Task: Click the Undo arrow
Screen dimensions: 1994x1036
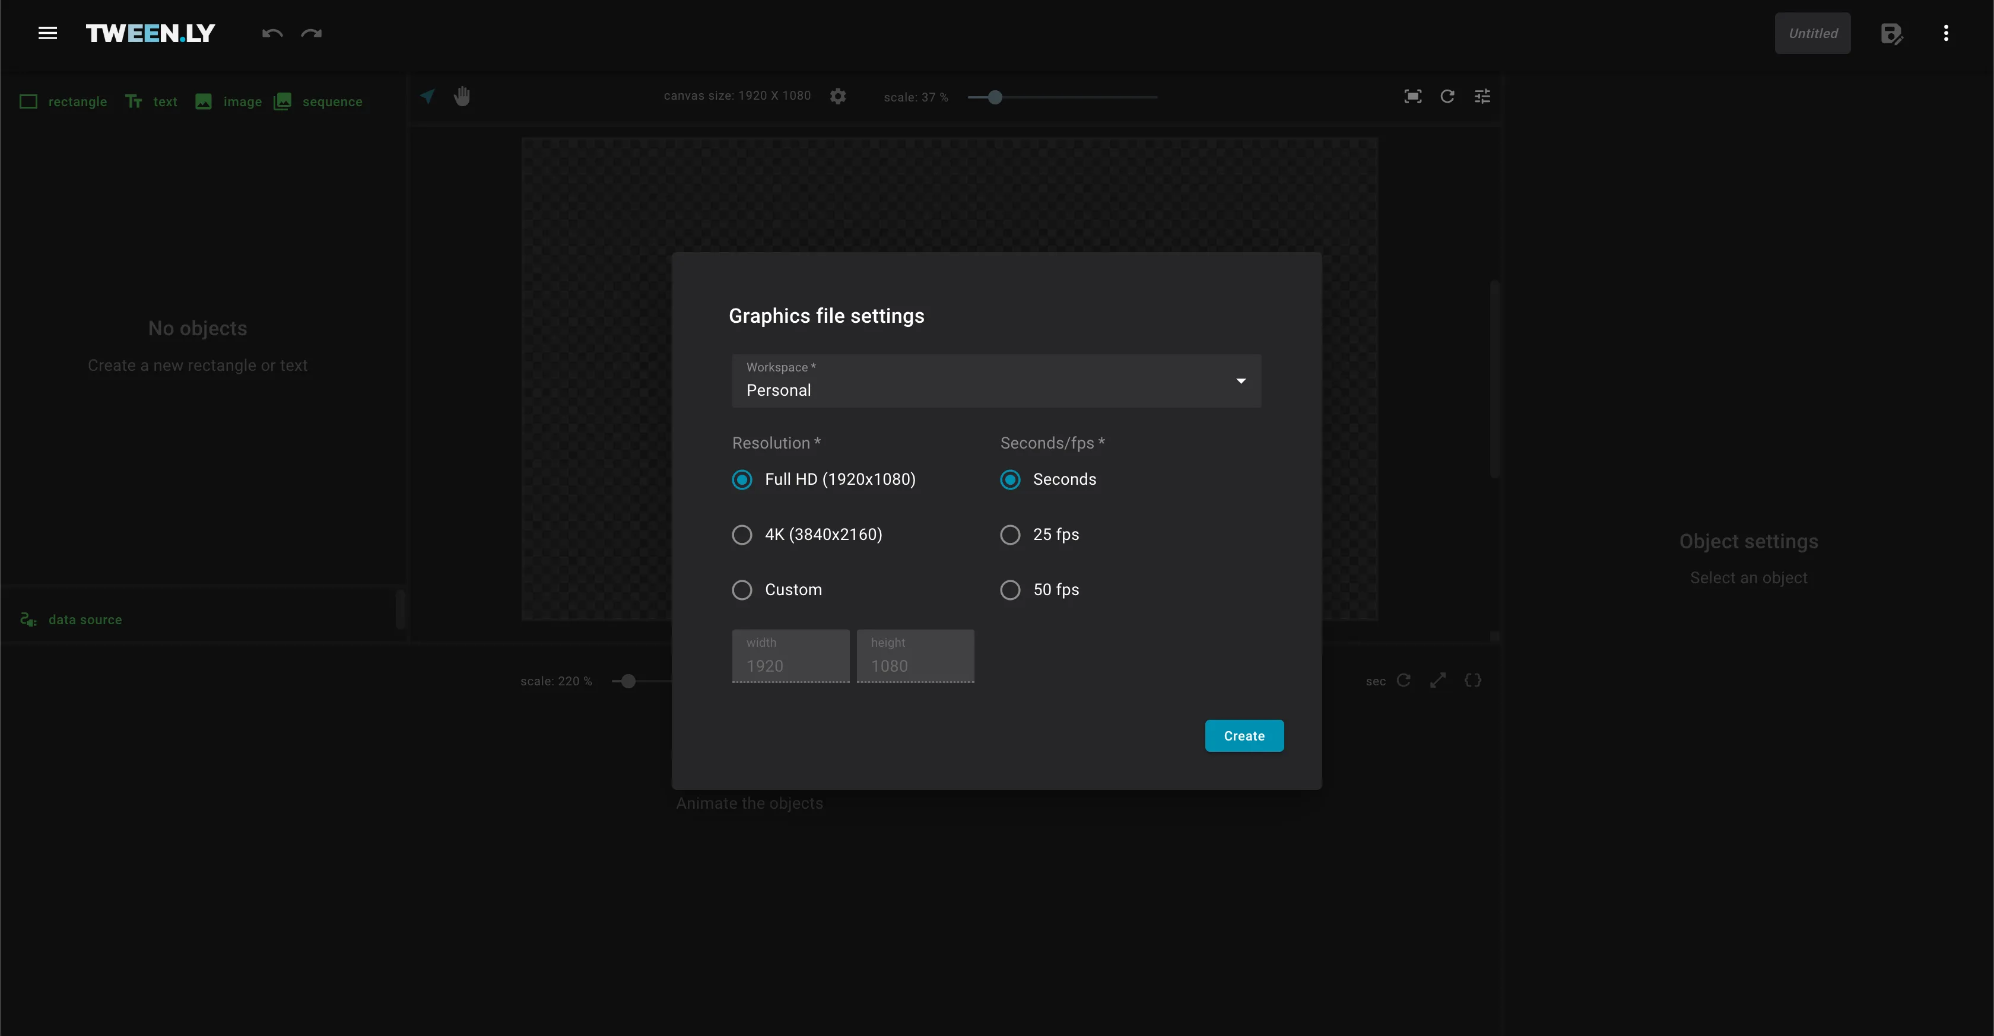Action: click(x=272, y=33)
